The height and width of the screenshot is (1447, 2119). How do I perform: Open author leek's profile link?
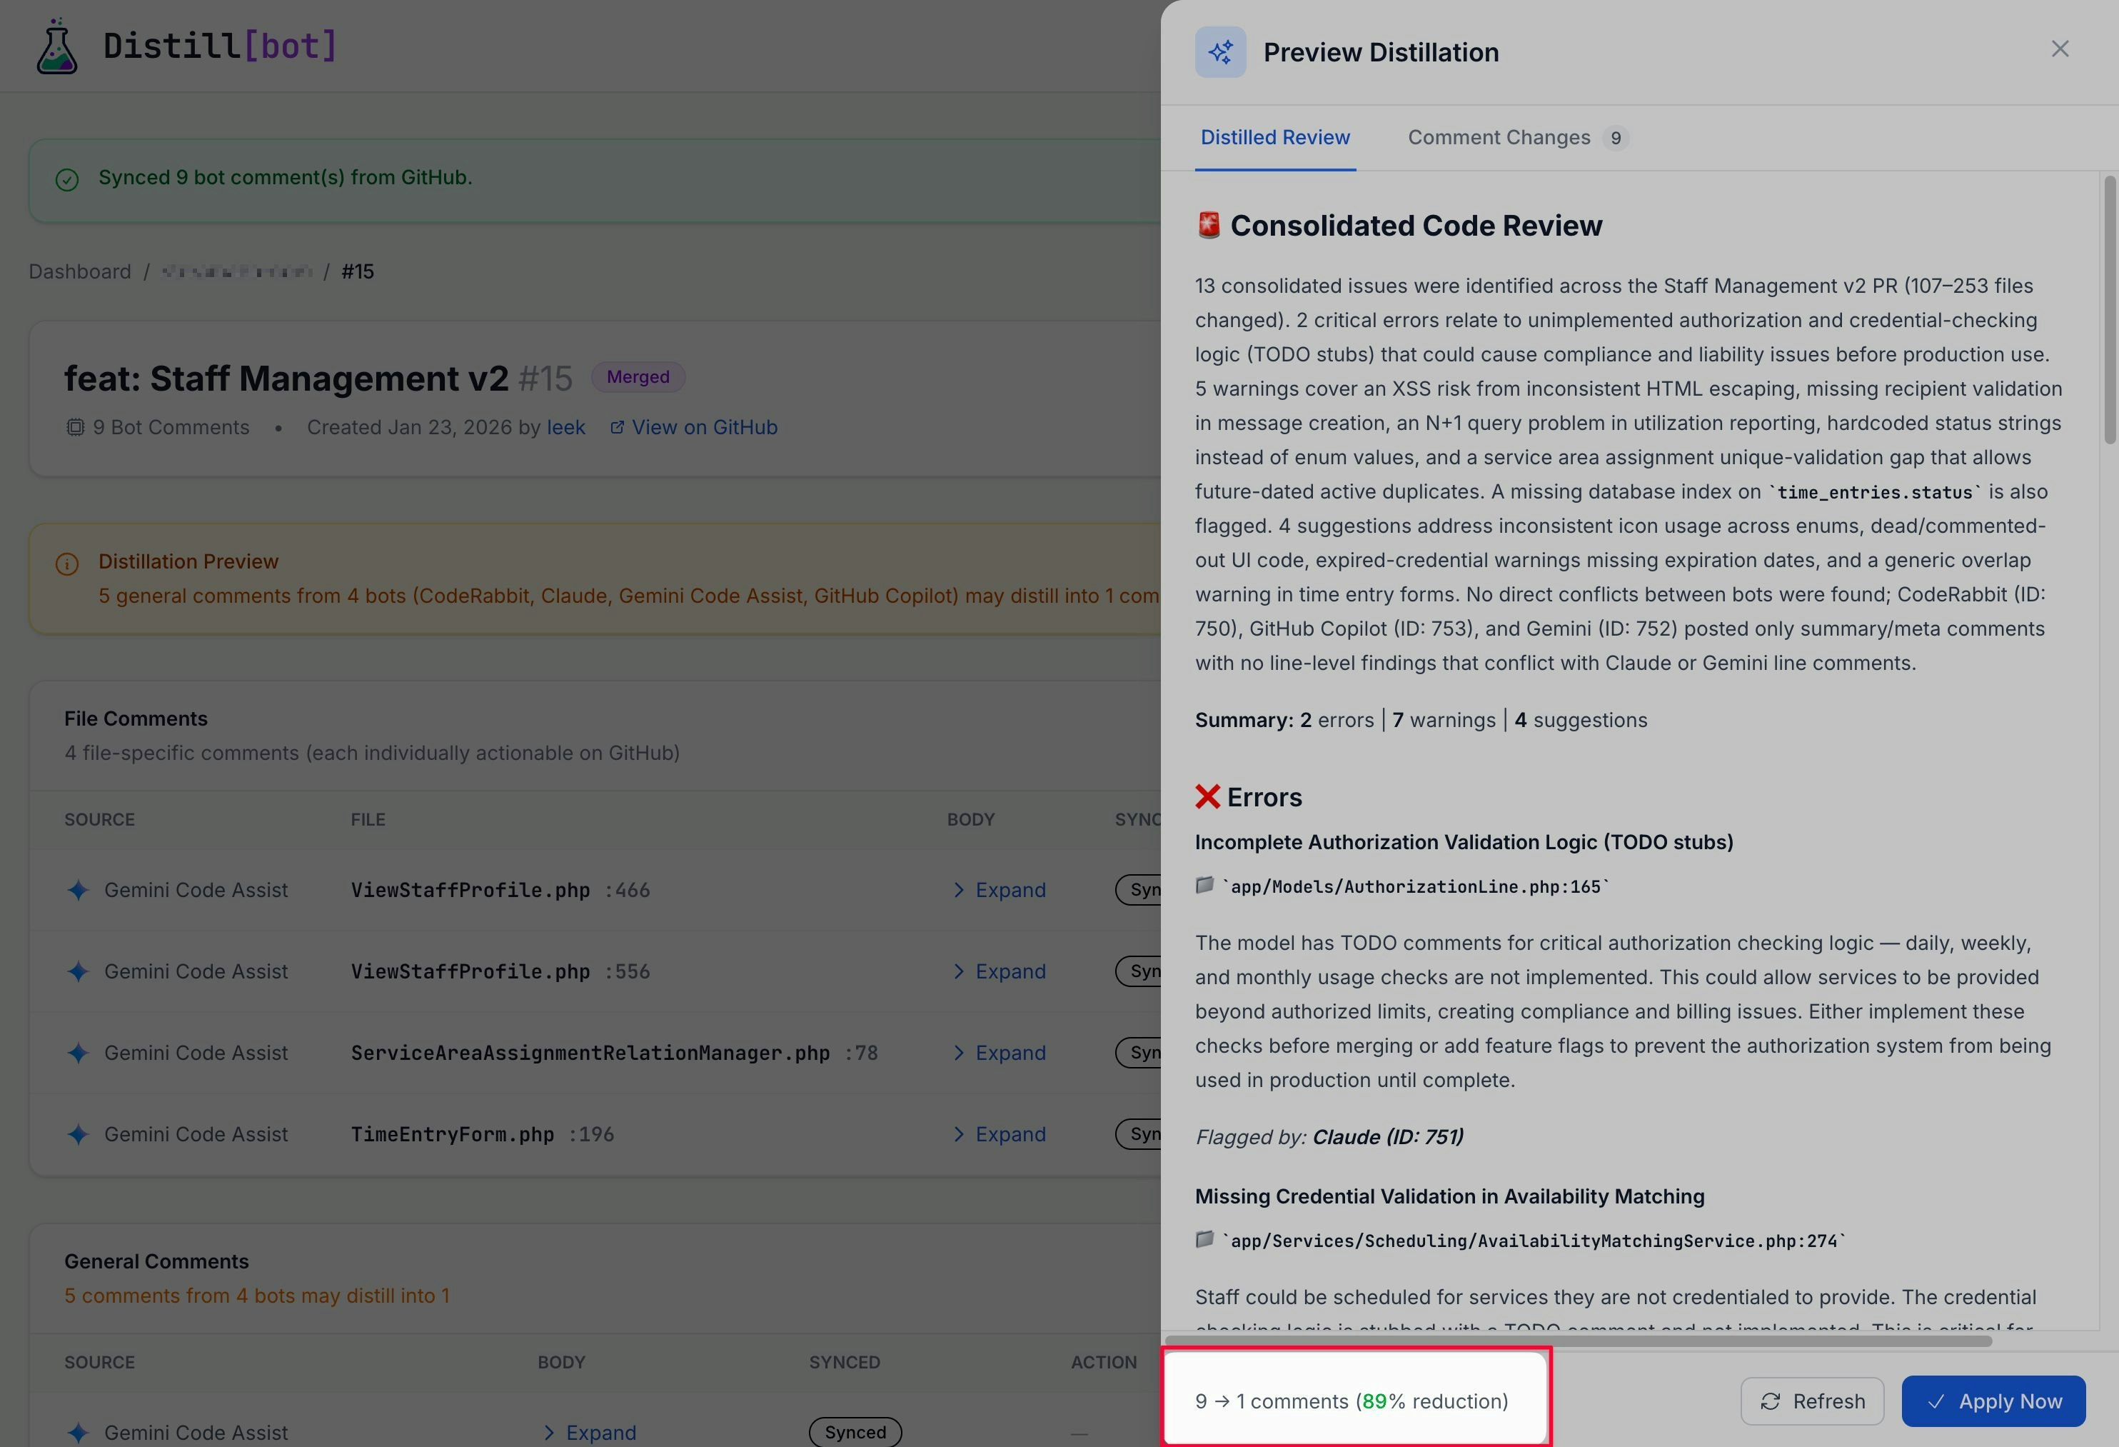565,427
